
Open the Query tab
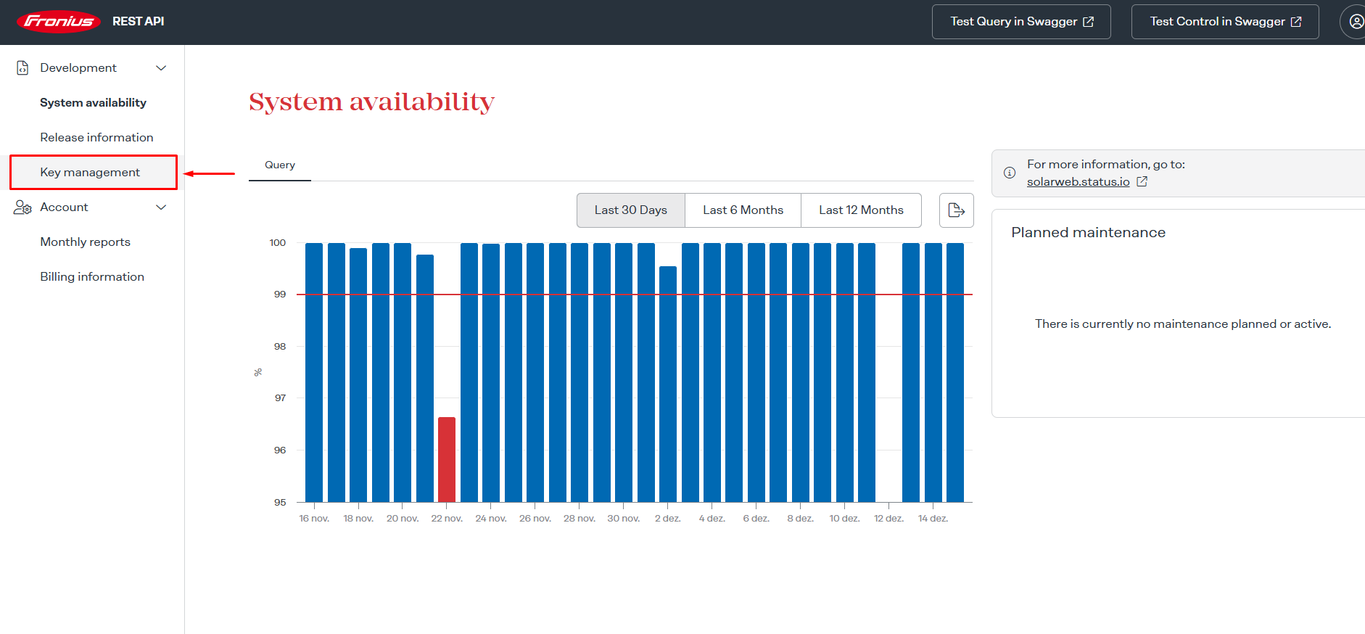coord(280,165)
